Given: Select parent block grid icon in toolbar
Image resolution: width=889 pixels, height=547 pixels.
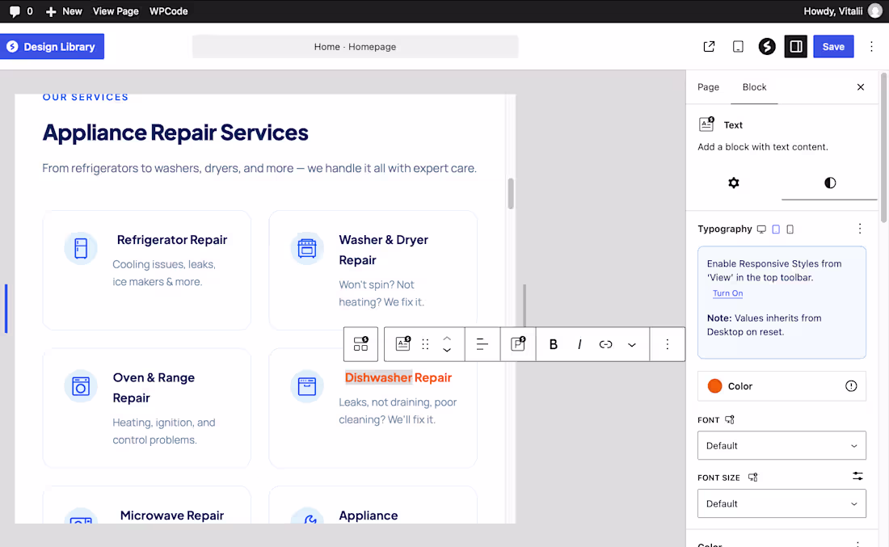Looking at the screenshot, I should point(360,344).
